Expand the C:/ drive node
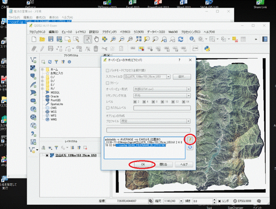The image size is (276, 209). [42, 77]
